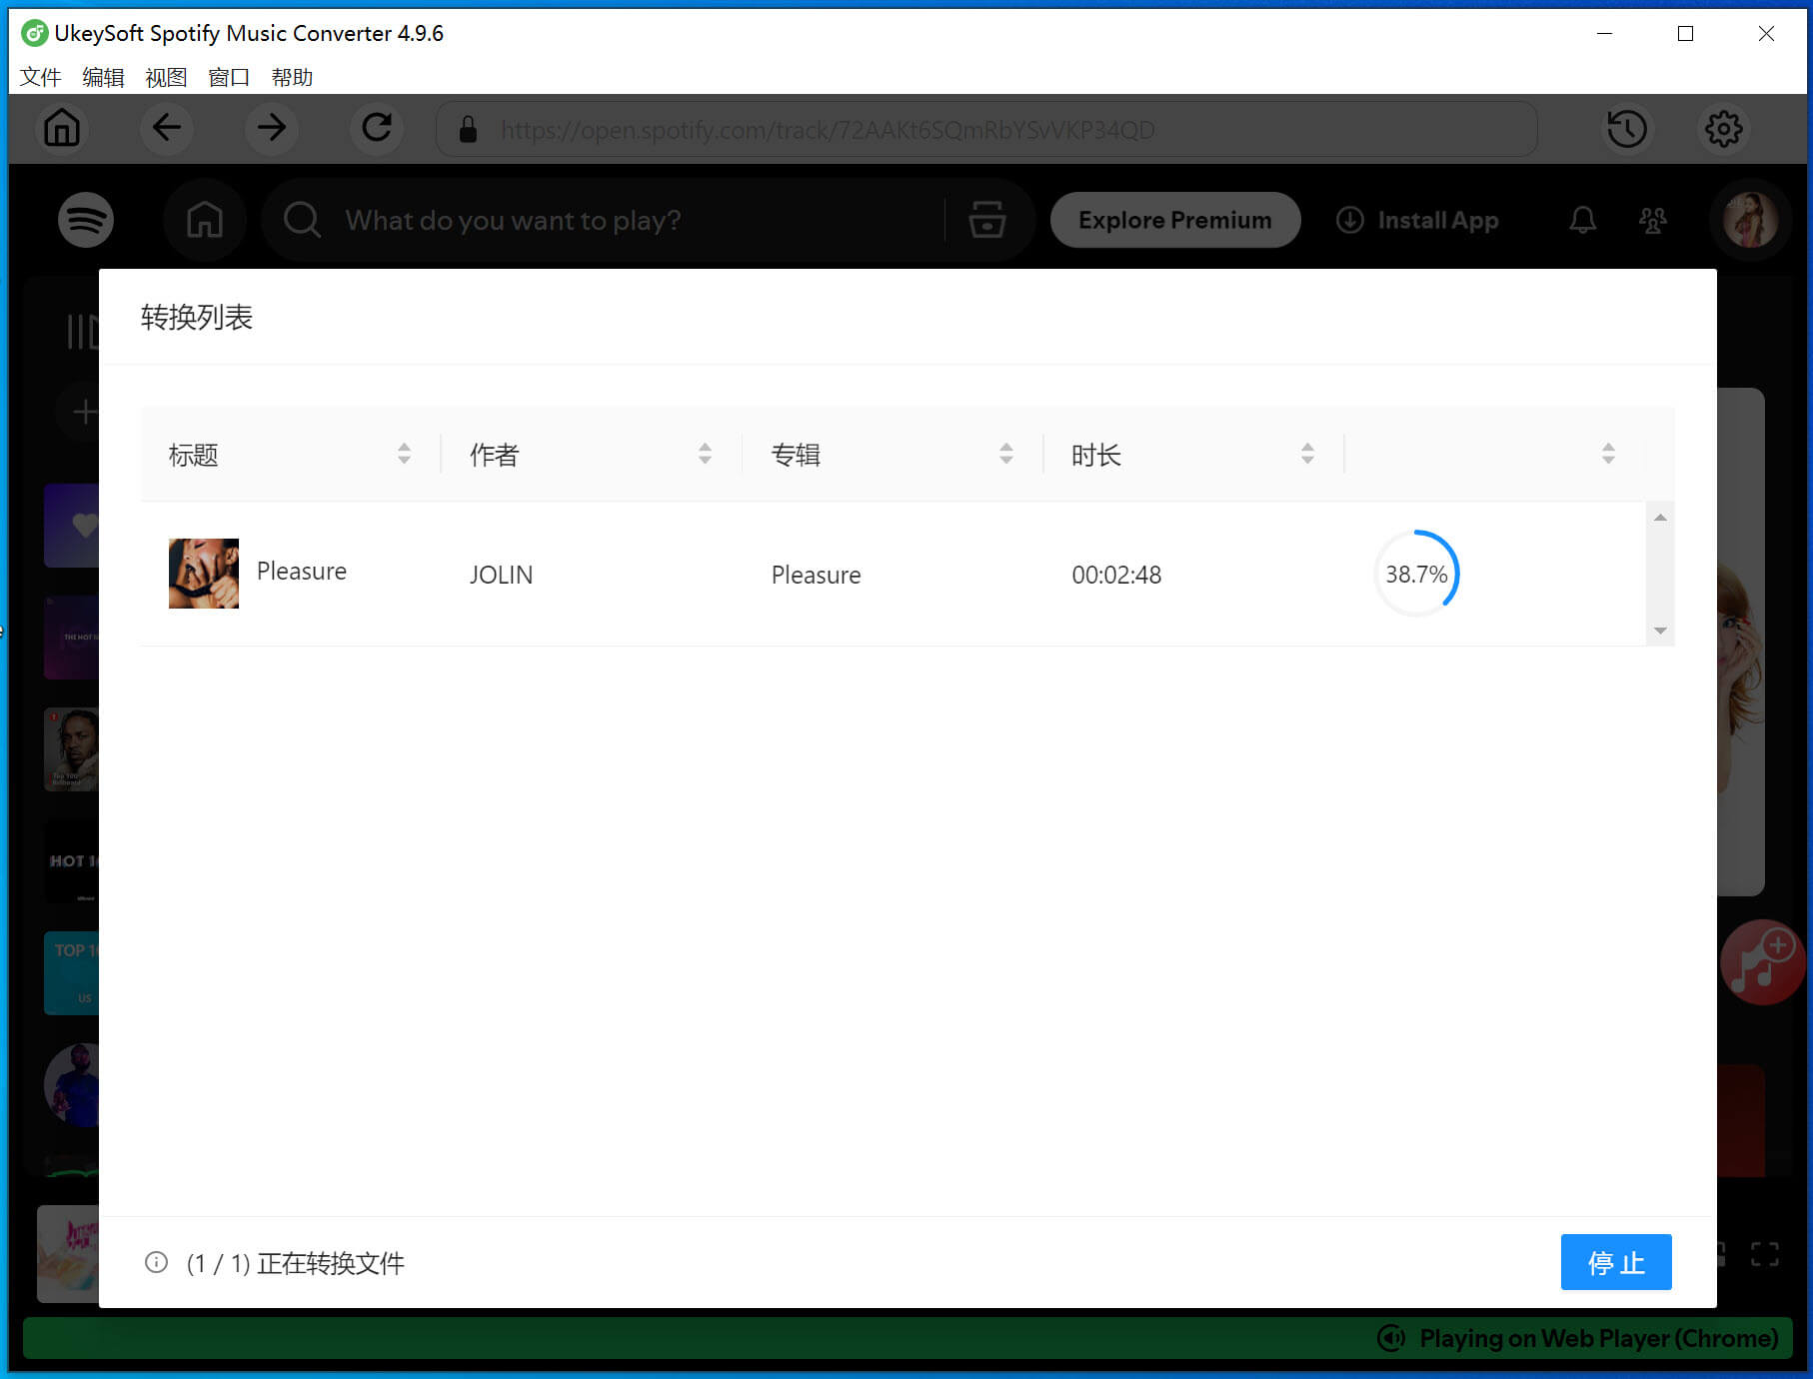This screenshot has width=1813, height=1379.
Task: Open the Liked Songs playlist tile
Action: 72,526
